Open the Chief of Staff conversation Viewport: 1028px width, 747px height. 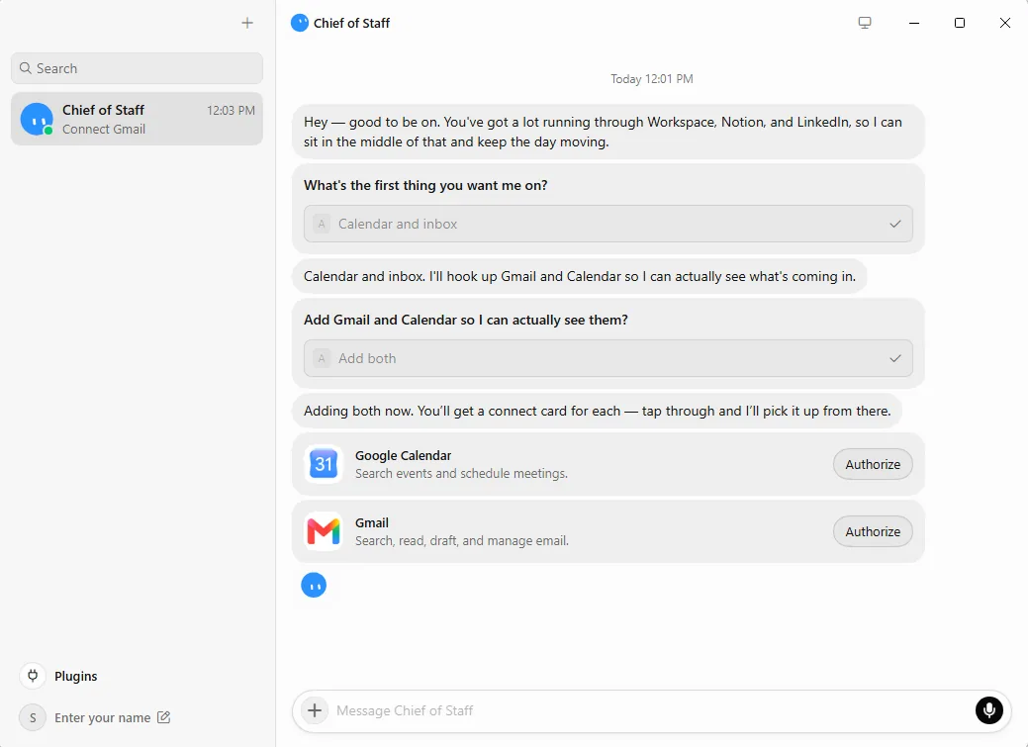[137, 119]
